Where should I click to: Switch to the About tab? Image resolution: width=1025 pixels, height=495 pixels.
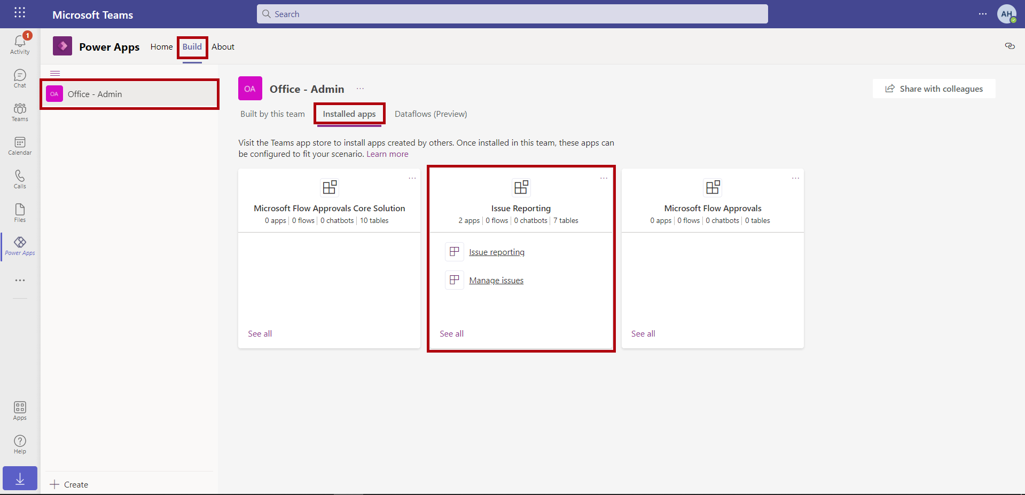pos(223,47)
